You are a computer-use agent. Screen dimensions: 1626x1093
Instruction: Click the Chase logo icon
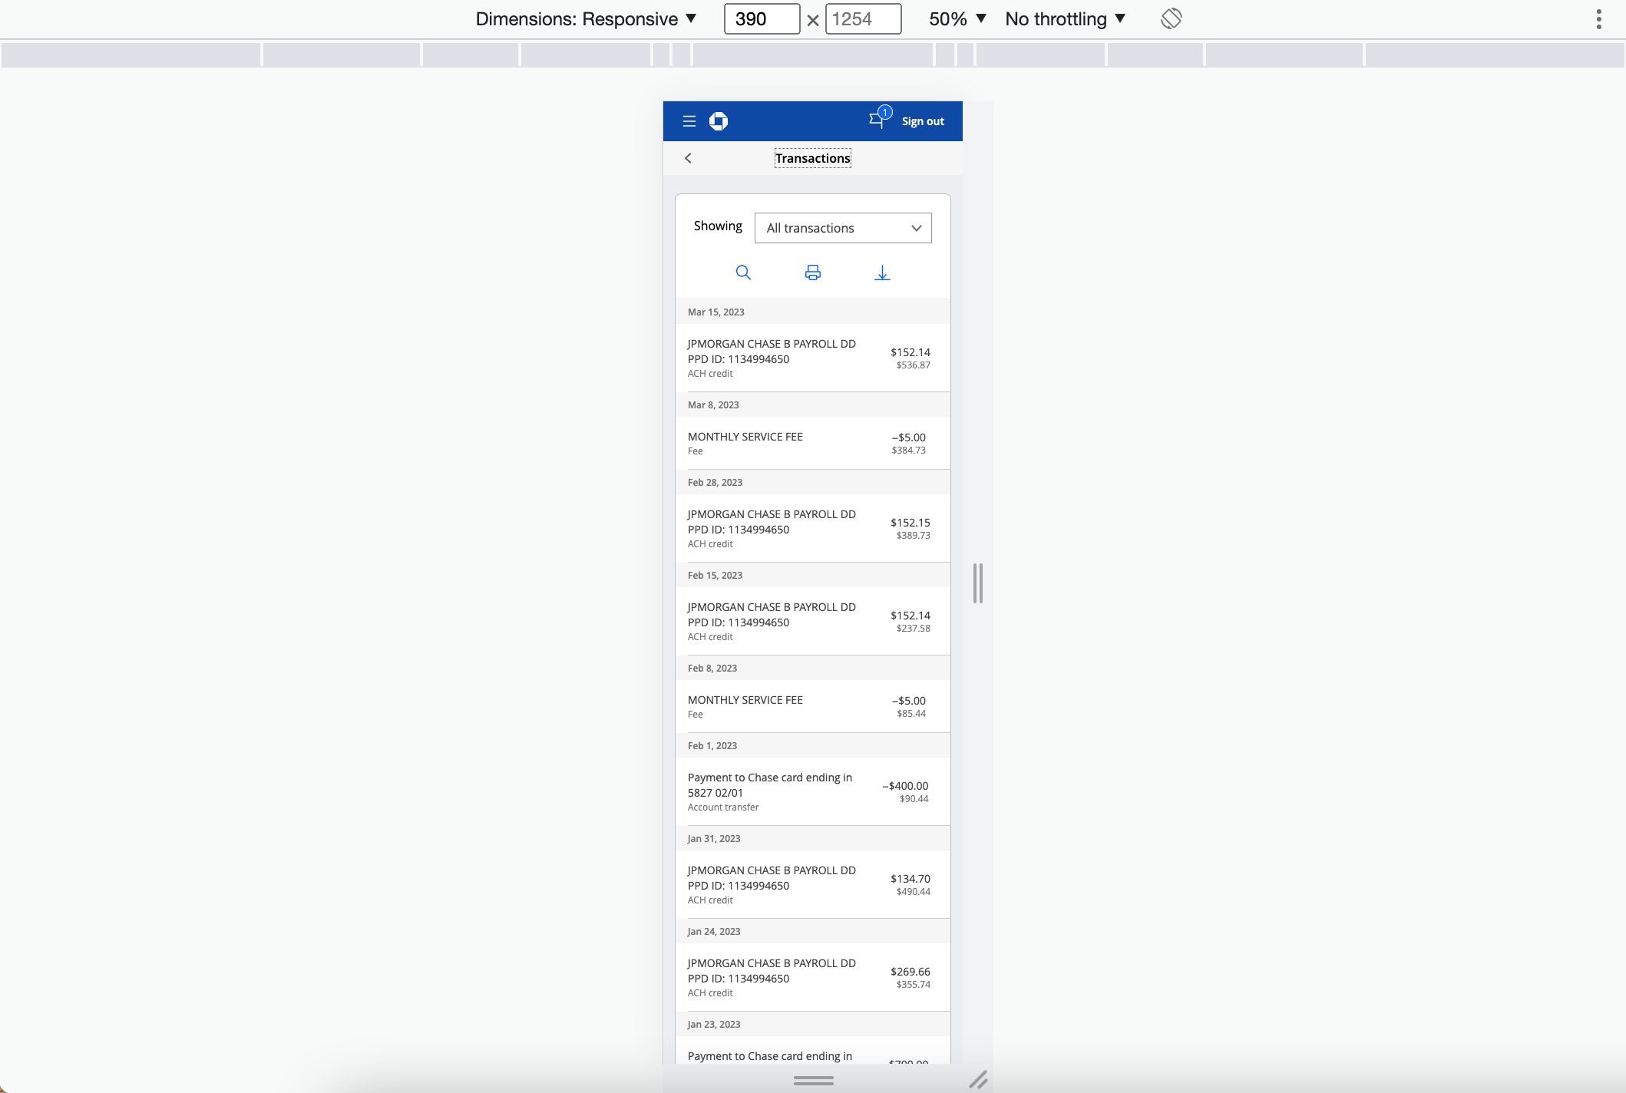coord(719,121)
